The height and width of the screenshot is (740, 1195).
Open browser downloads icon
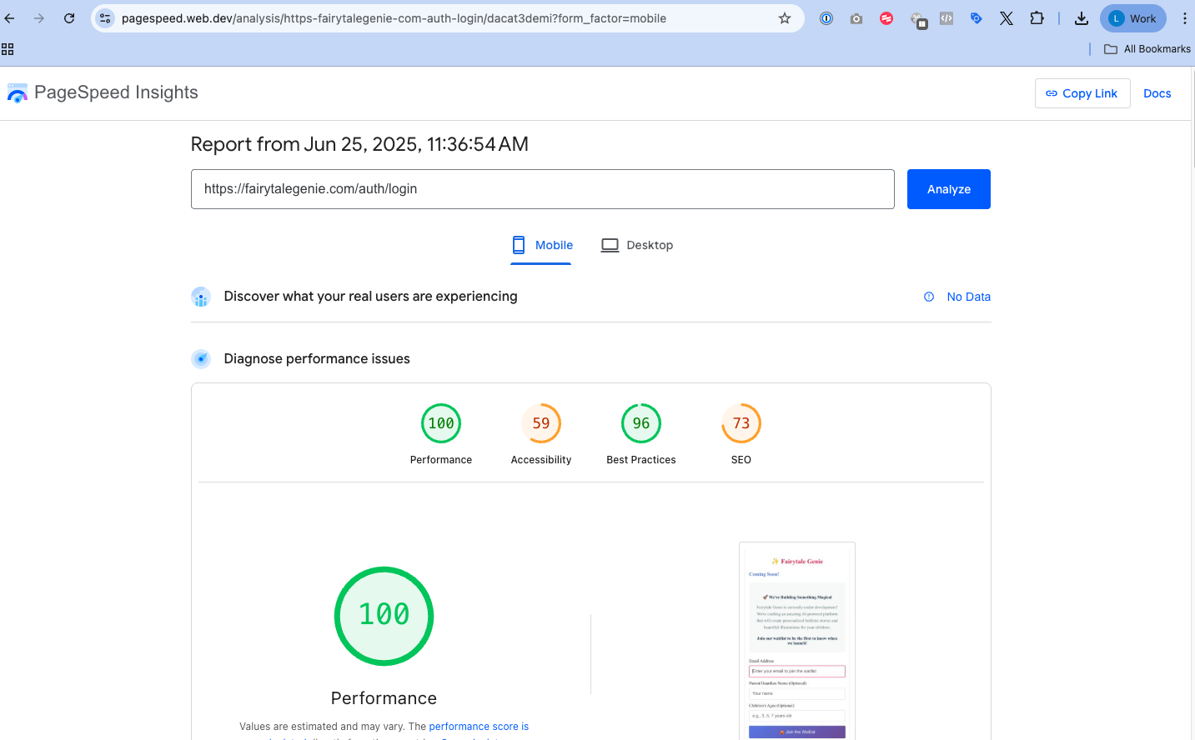click(1082, 18)
